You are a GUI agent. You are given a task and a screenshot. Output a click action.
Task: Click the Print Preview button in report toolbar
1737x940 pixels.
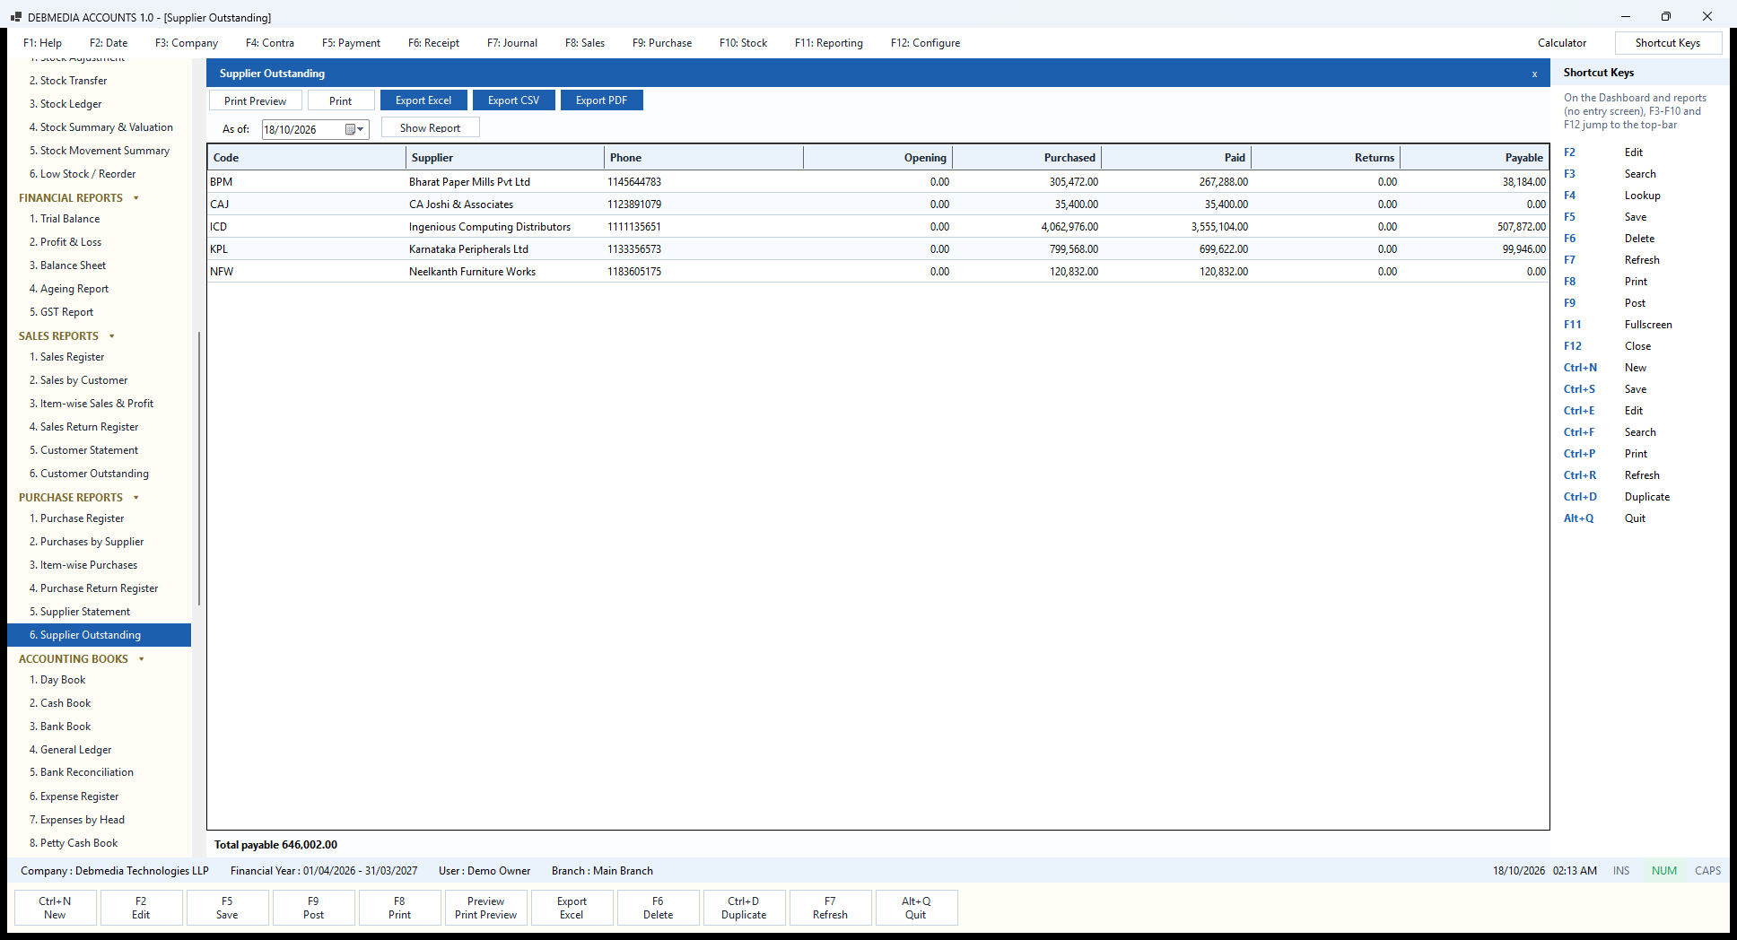coord(256,100)
